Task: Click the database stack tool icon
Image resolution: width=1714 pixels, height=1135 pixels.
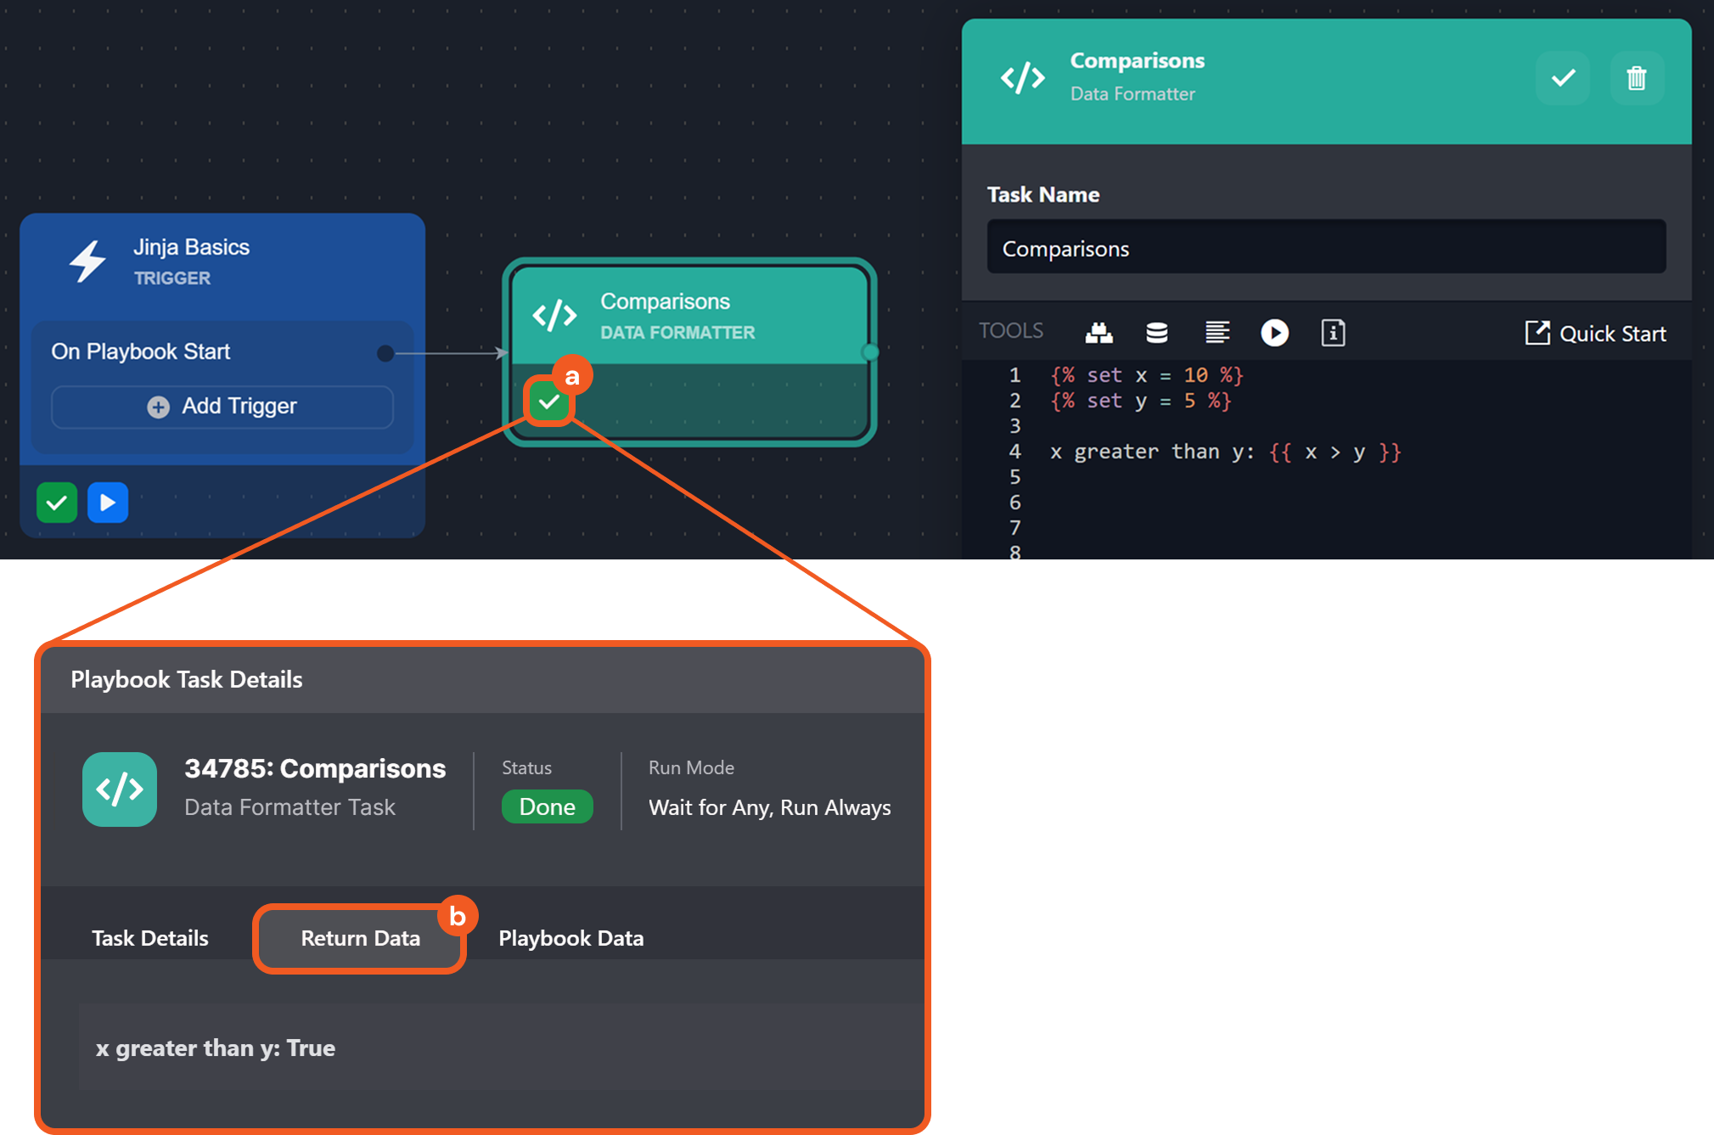Action: click(x=1156, y=333)
